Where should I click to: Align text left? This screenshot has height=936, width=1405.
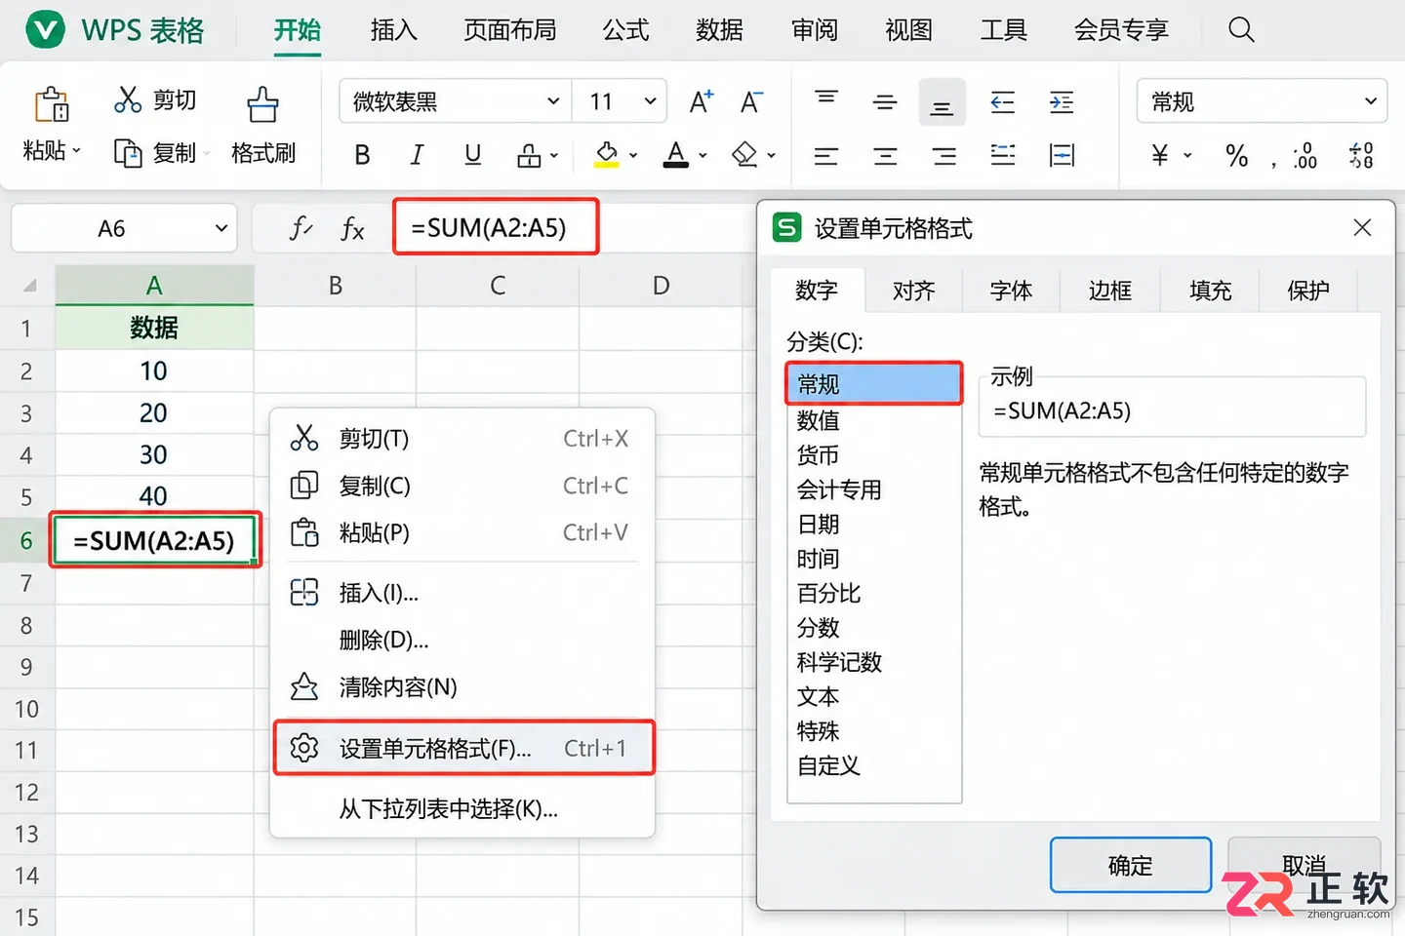[826, 155]
